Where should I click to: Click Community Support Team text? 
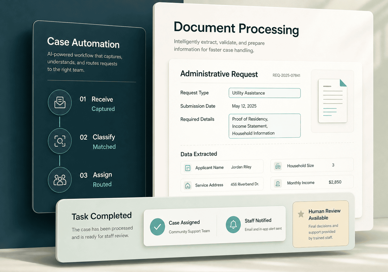[x=189, y=231]
